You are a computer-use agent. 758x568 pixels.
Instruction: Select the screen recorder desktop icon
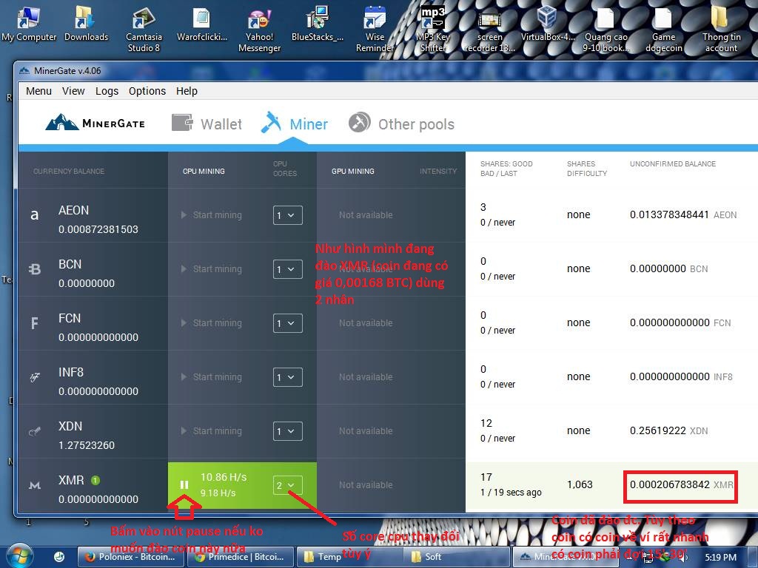pyautogui.click(x=490, y=28)
